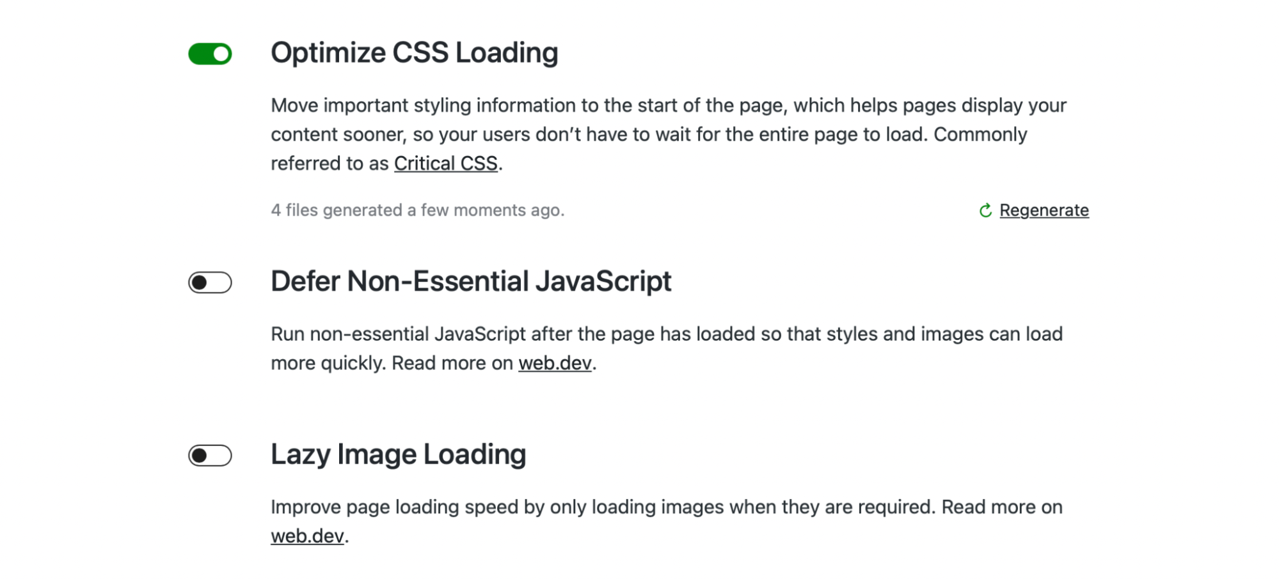The image size is (1279, 579).
Task: Click the circular refresh icon beside Regenerate
Action: (985, 210)
